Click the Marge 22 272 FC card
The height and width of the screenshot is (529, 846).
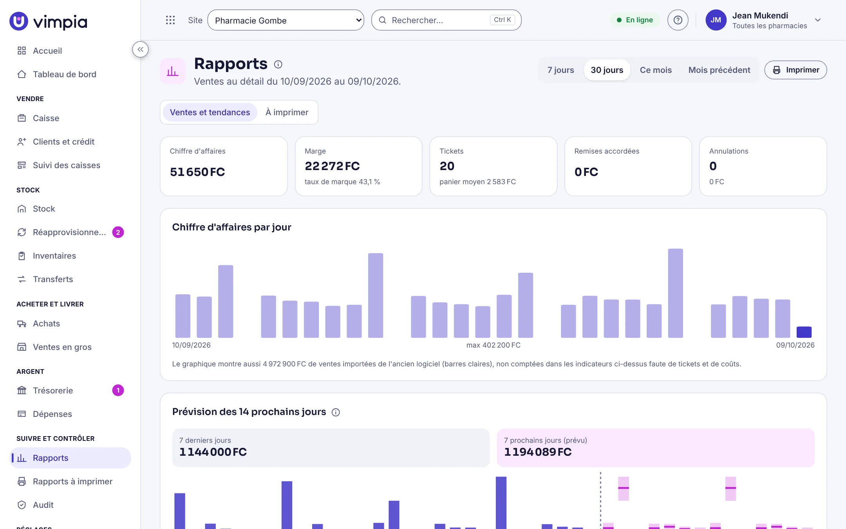pyautogui.click(x=358, y=166)
